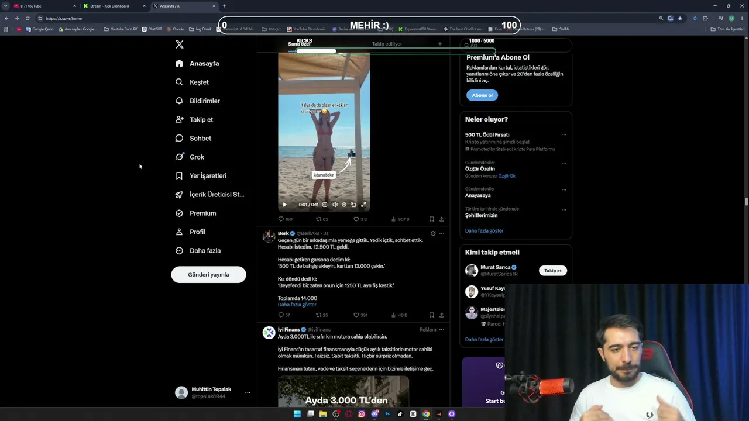Screen dimensions: 749x421
Task: Click the Abone ol button
Action: 482,95
